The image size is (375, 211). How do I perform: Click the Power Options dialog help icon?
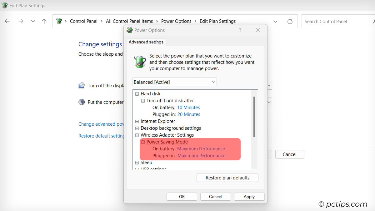(240, 30)
